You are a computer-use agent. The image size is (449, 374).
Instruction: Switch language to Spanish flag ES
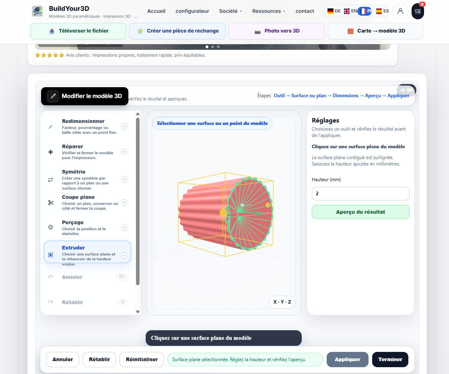tap(382, 11)
